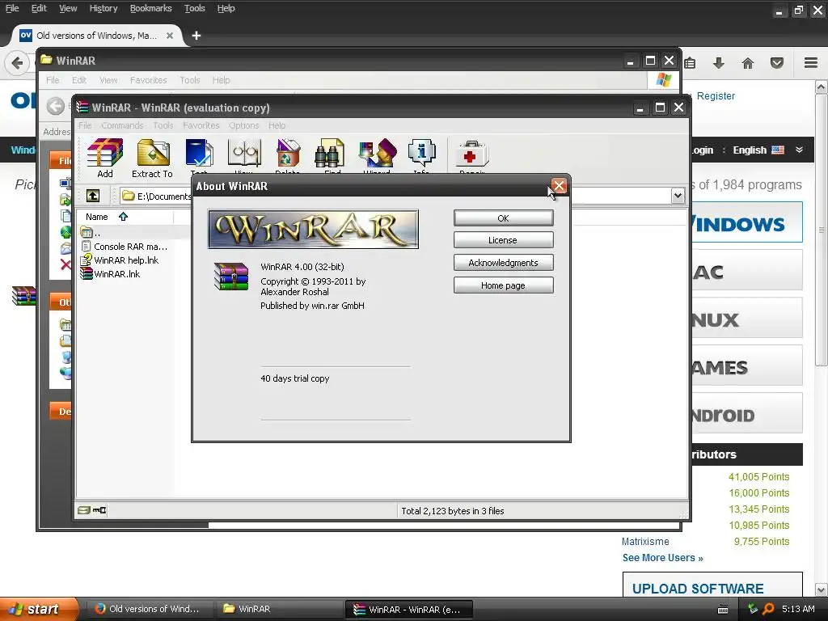Open a new Firefox tab
Image resolution: width=828 pixels, height=621 pixels.
[196, 36]
